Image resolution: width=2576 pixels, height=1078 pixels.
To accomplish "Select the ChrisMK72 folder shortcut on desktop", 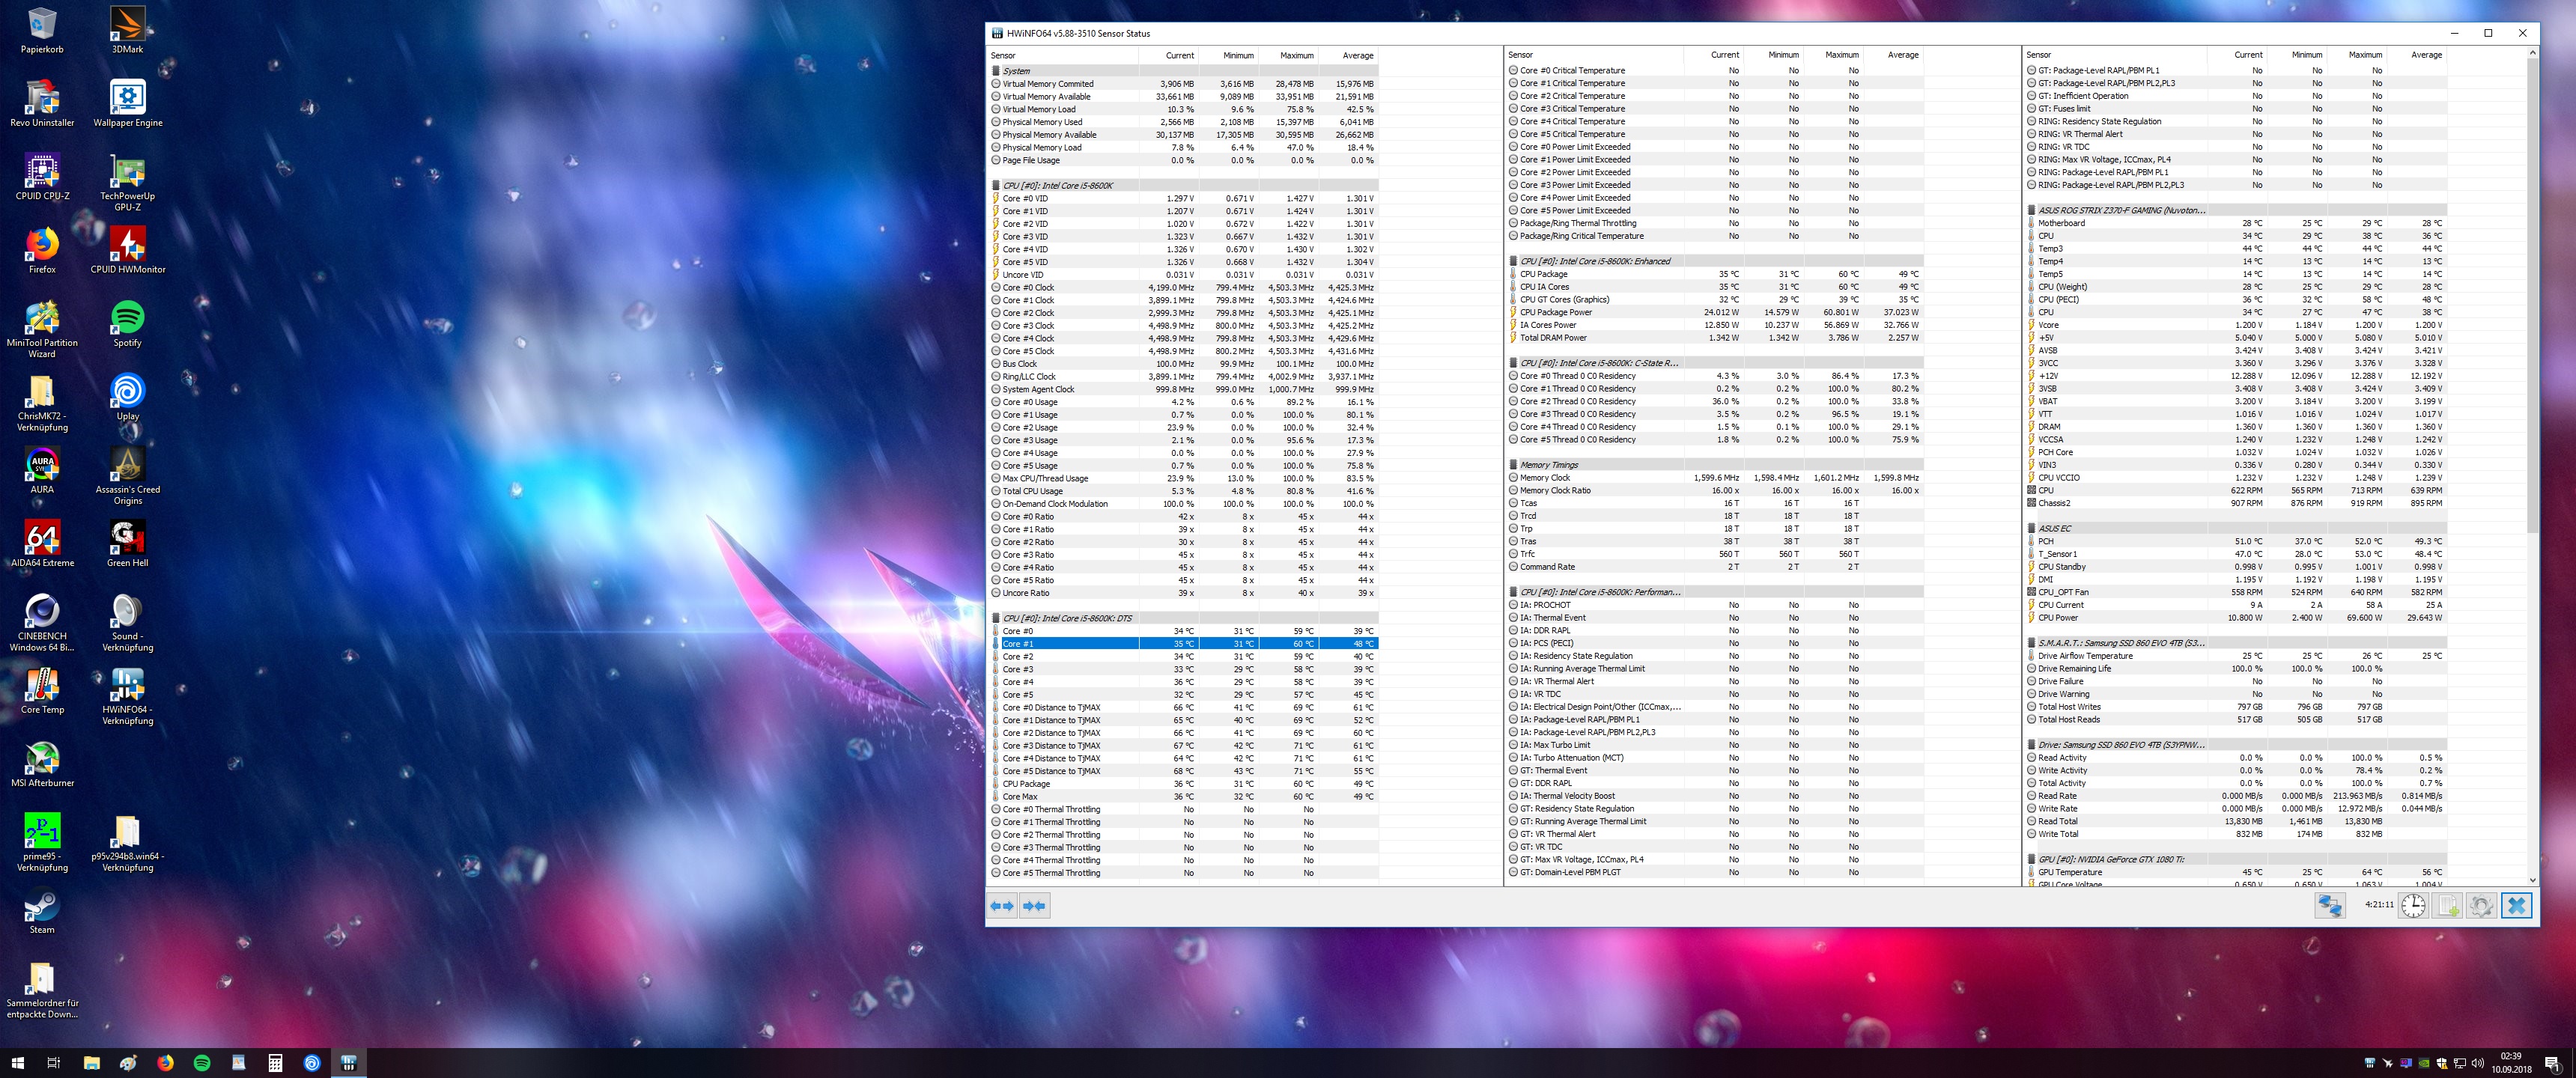I will pos(42,403).
